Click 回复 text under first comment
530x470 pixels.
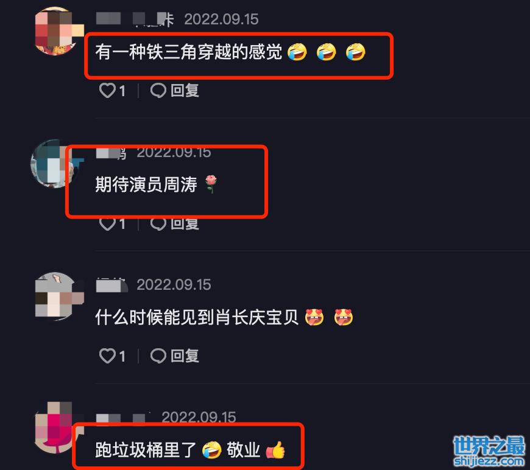185,91
